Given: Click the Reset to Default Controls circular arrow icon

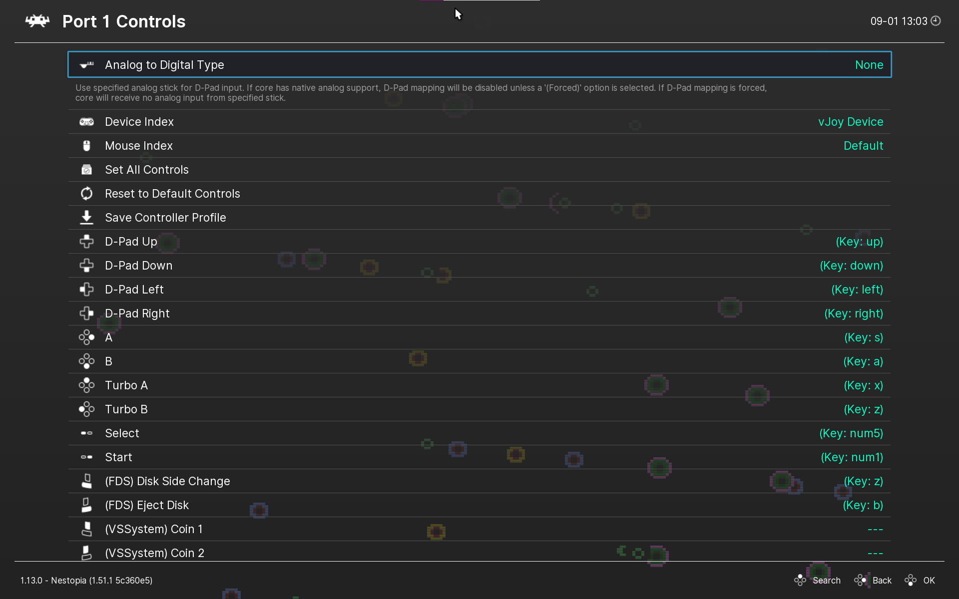Looking at the screenshot, I should [86, 194].
